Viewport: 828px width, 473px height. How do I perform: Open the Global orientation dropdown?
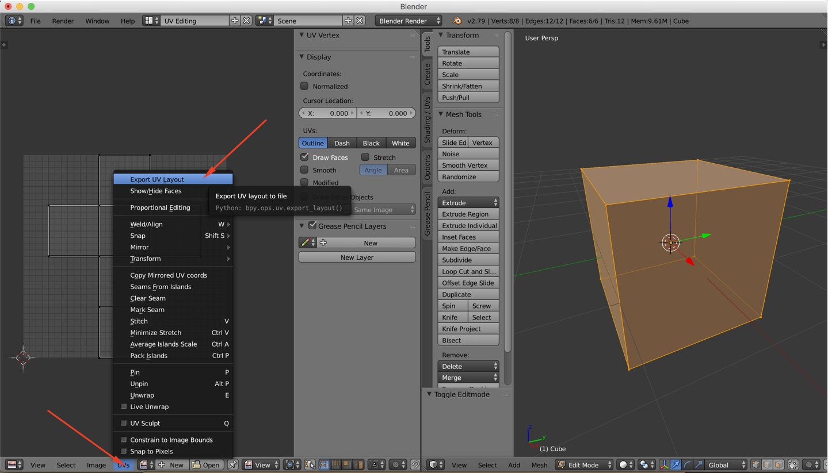[x=726, y=464]
